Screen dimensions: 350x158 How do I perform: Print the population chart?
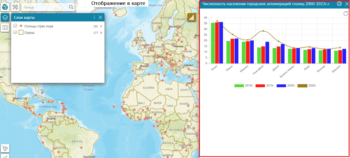(x=339, y=4)
